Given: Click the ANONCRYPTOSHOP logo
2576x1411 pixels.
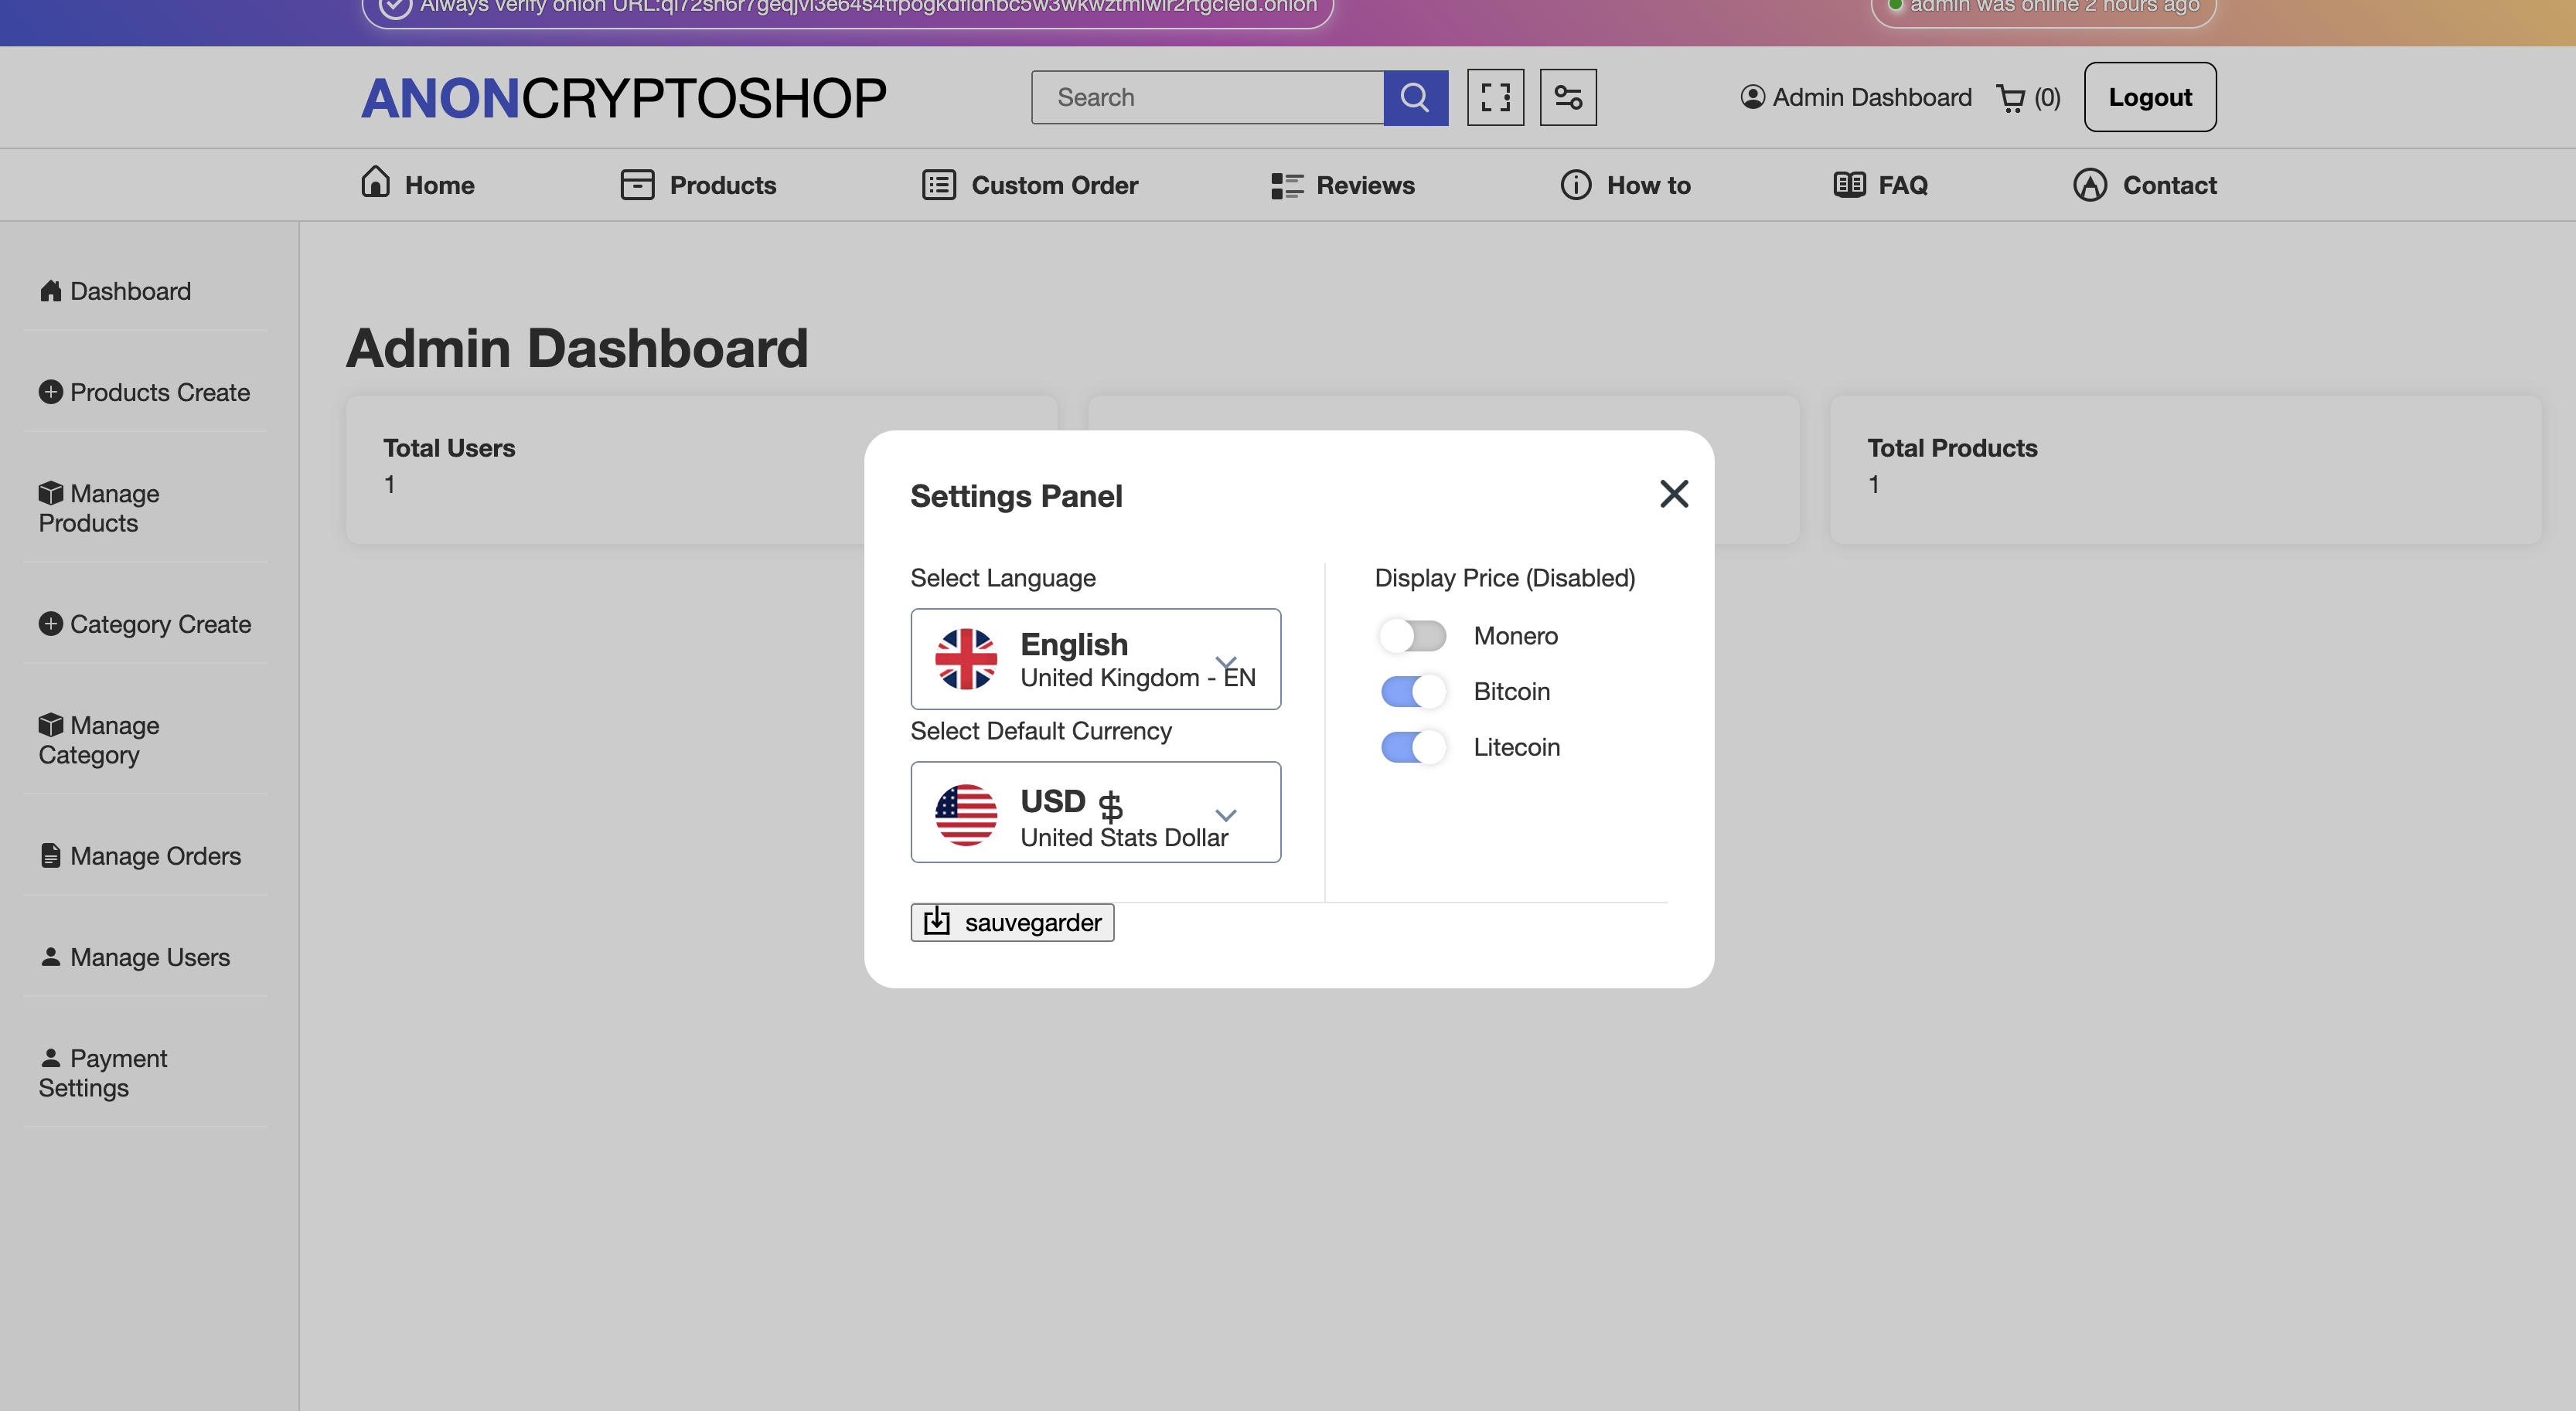Looking at the screenshot, I should (x=623, y=98).
